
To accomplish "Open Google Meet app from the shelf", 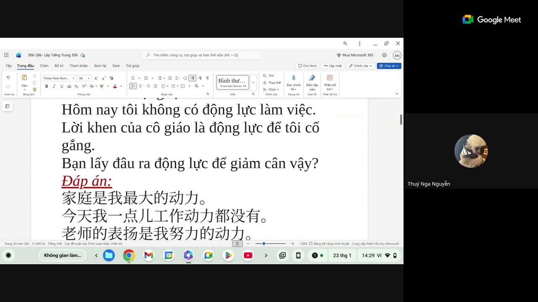I will click(208, 255).
